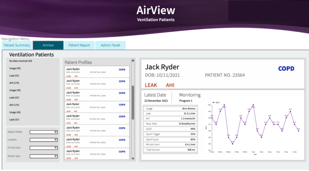This screenshot has height=171, width=309.
Task: Click the Patient Profiles scrollbar up arrow
Action: click(x=133, y=61)
